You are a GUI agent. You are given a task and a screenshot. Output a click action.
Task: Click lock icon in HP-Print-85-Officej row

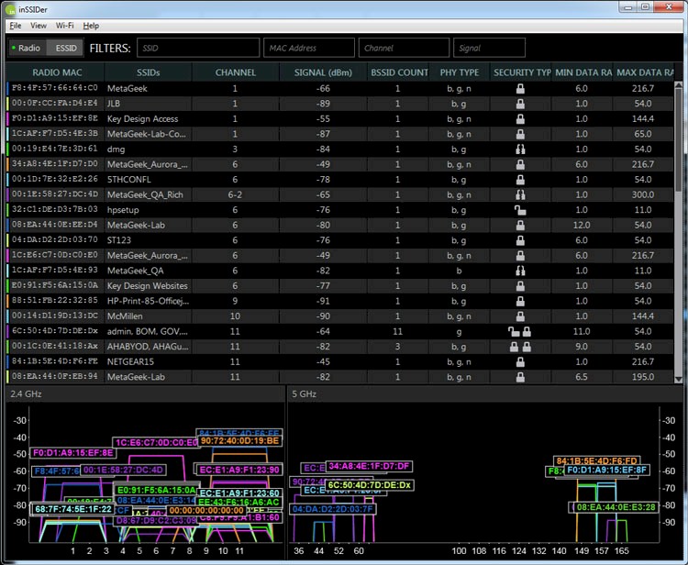520,301
